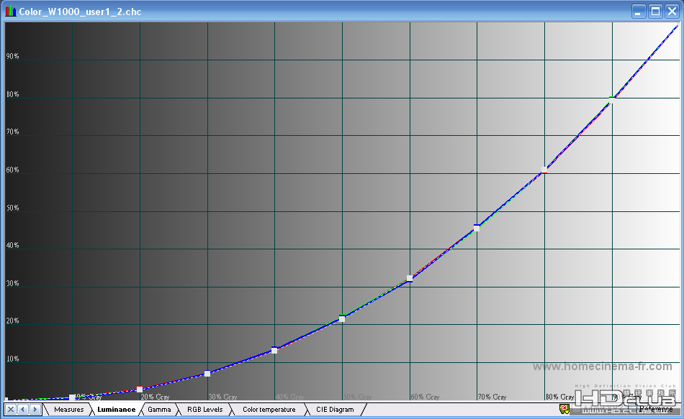The height and width of the screenshot is (419, 684).
Task: Switch to the Measures tab
Action: [68, 410]
